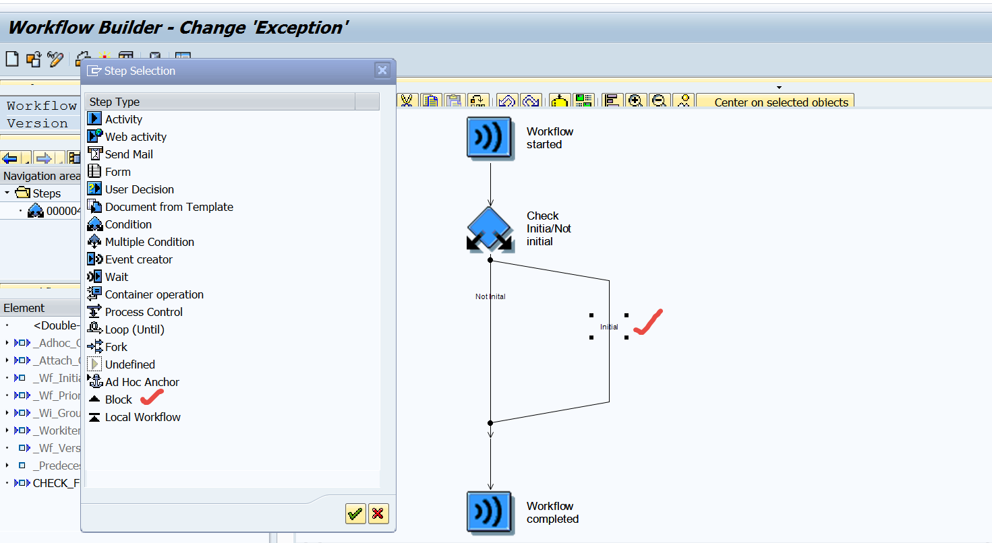Screen dimensions: 992x543
Task: Open the deadline alarm clock icon
Action: point(561,100)
